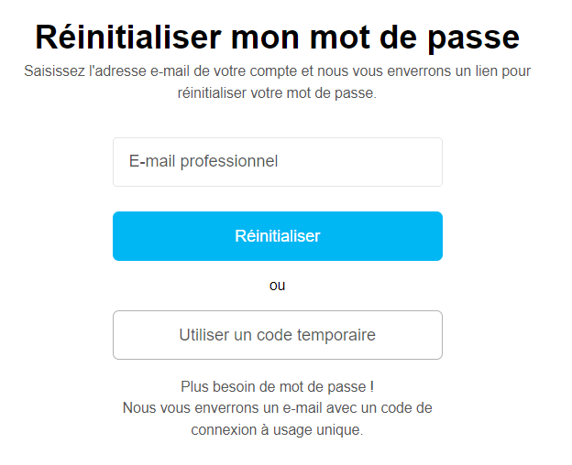Click the word 'temporaire' on the outlined button
Screen dimensions: 572x465
[336, 335]
